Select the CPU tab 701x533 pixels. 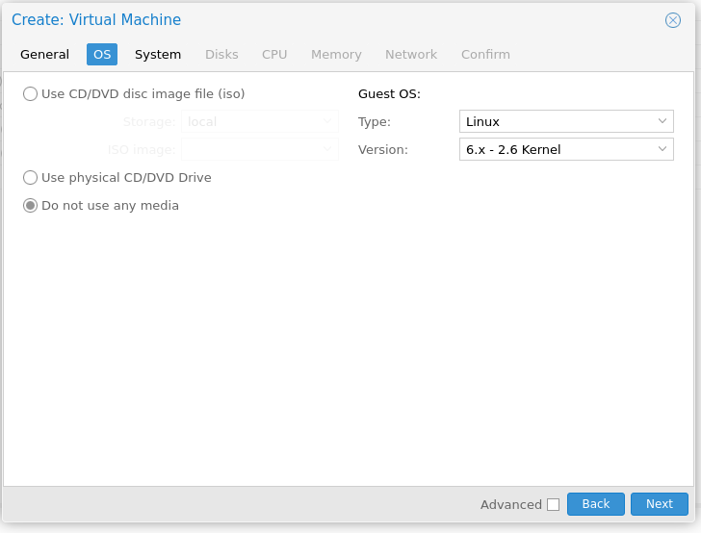tap(274, 55)
